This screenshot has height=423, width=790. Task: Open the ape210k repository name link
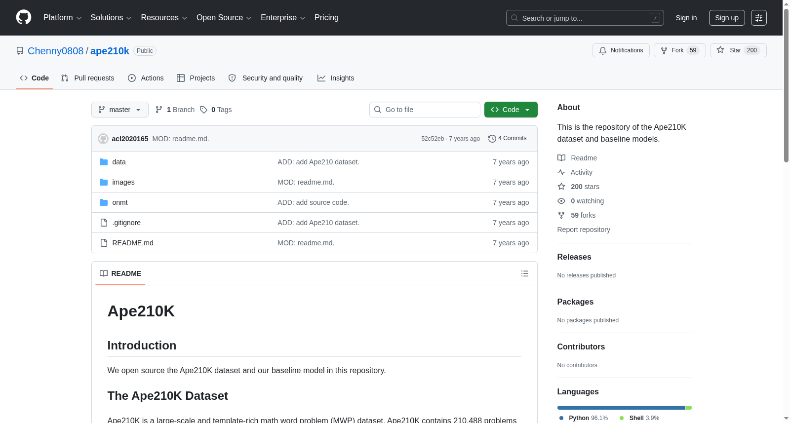click(110, 51)
